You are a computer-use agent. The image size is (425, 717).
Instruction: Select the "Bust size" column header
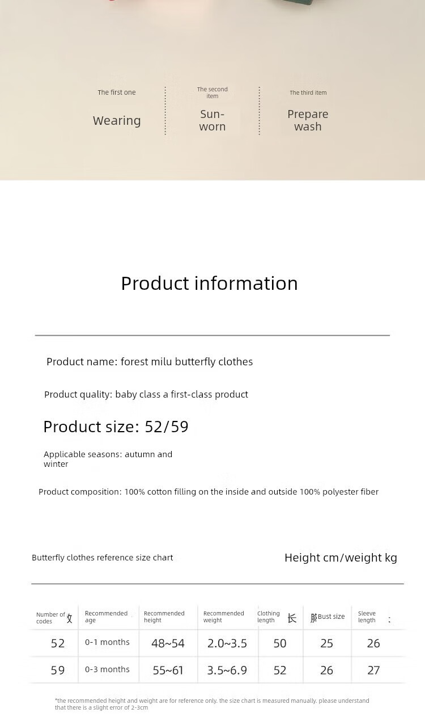tap(331, 617)
